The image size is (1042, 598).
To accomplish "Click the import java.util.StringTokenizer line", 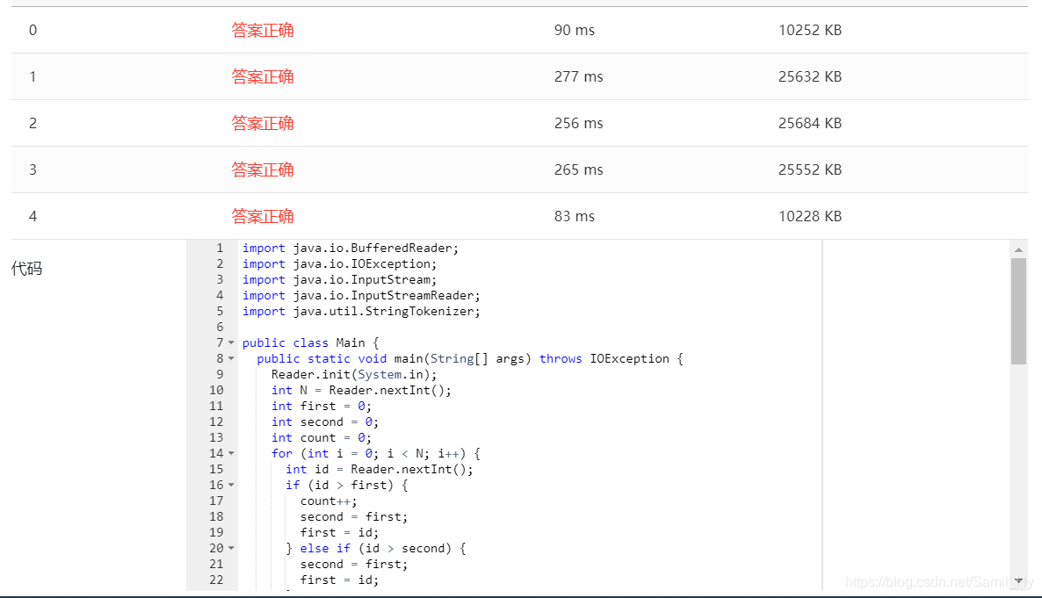I will pos(361,312).
